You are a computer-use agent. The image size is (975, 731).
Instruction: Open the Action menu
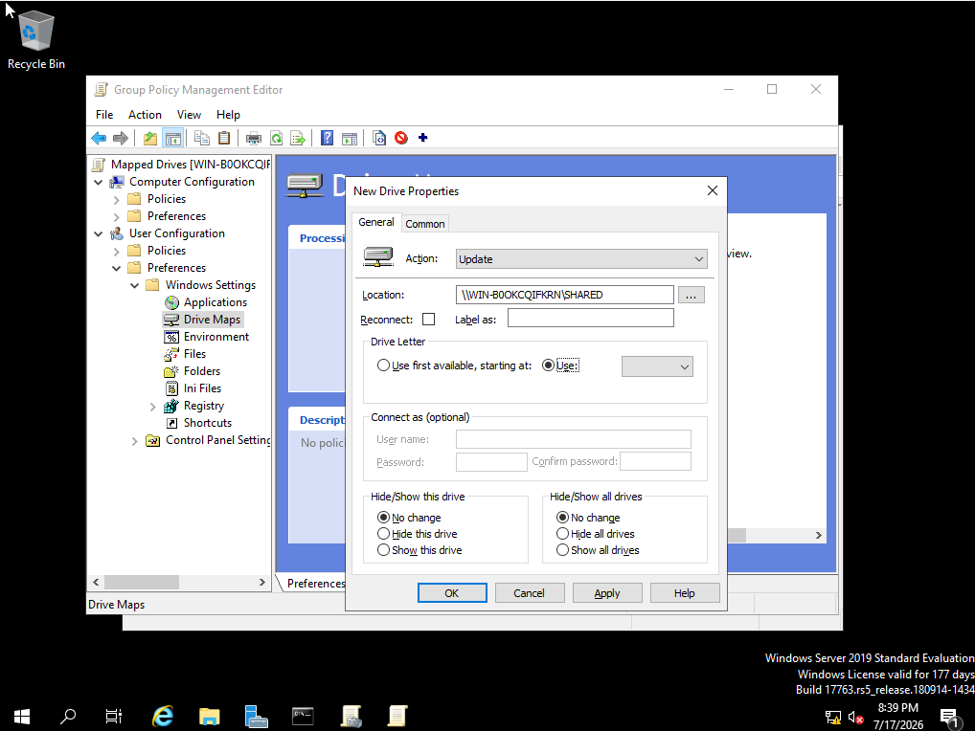coord(145,115)
